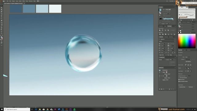Pick a color from the Color spectrum
197x111 pixels.
pyautogui.click(x=187, y=41)
